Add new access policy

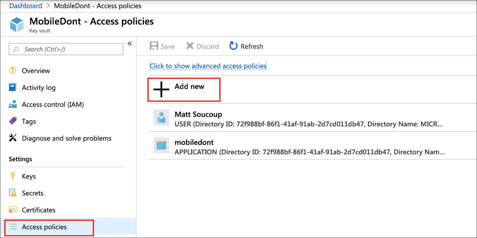(x=184, y=89)
